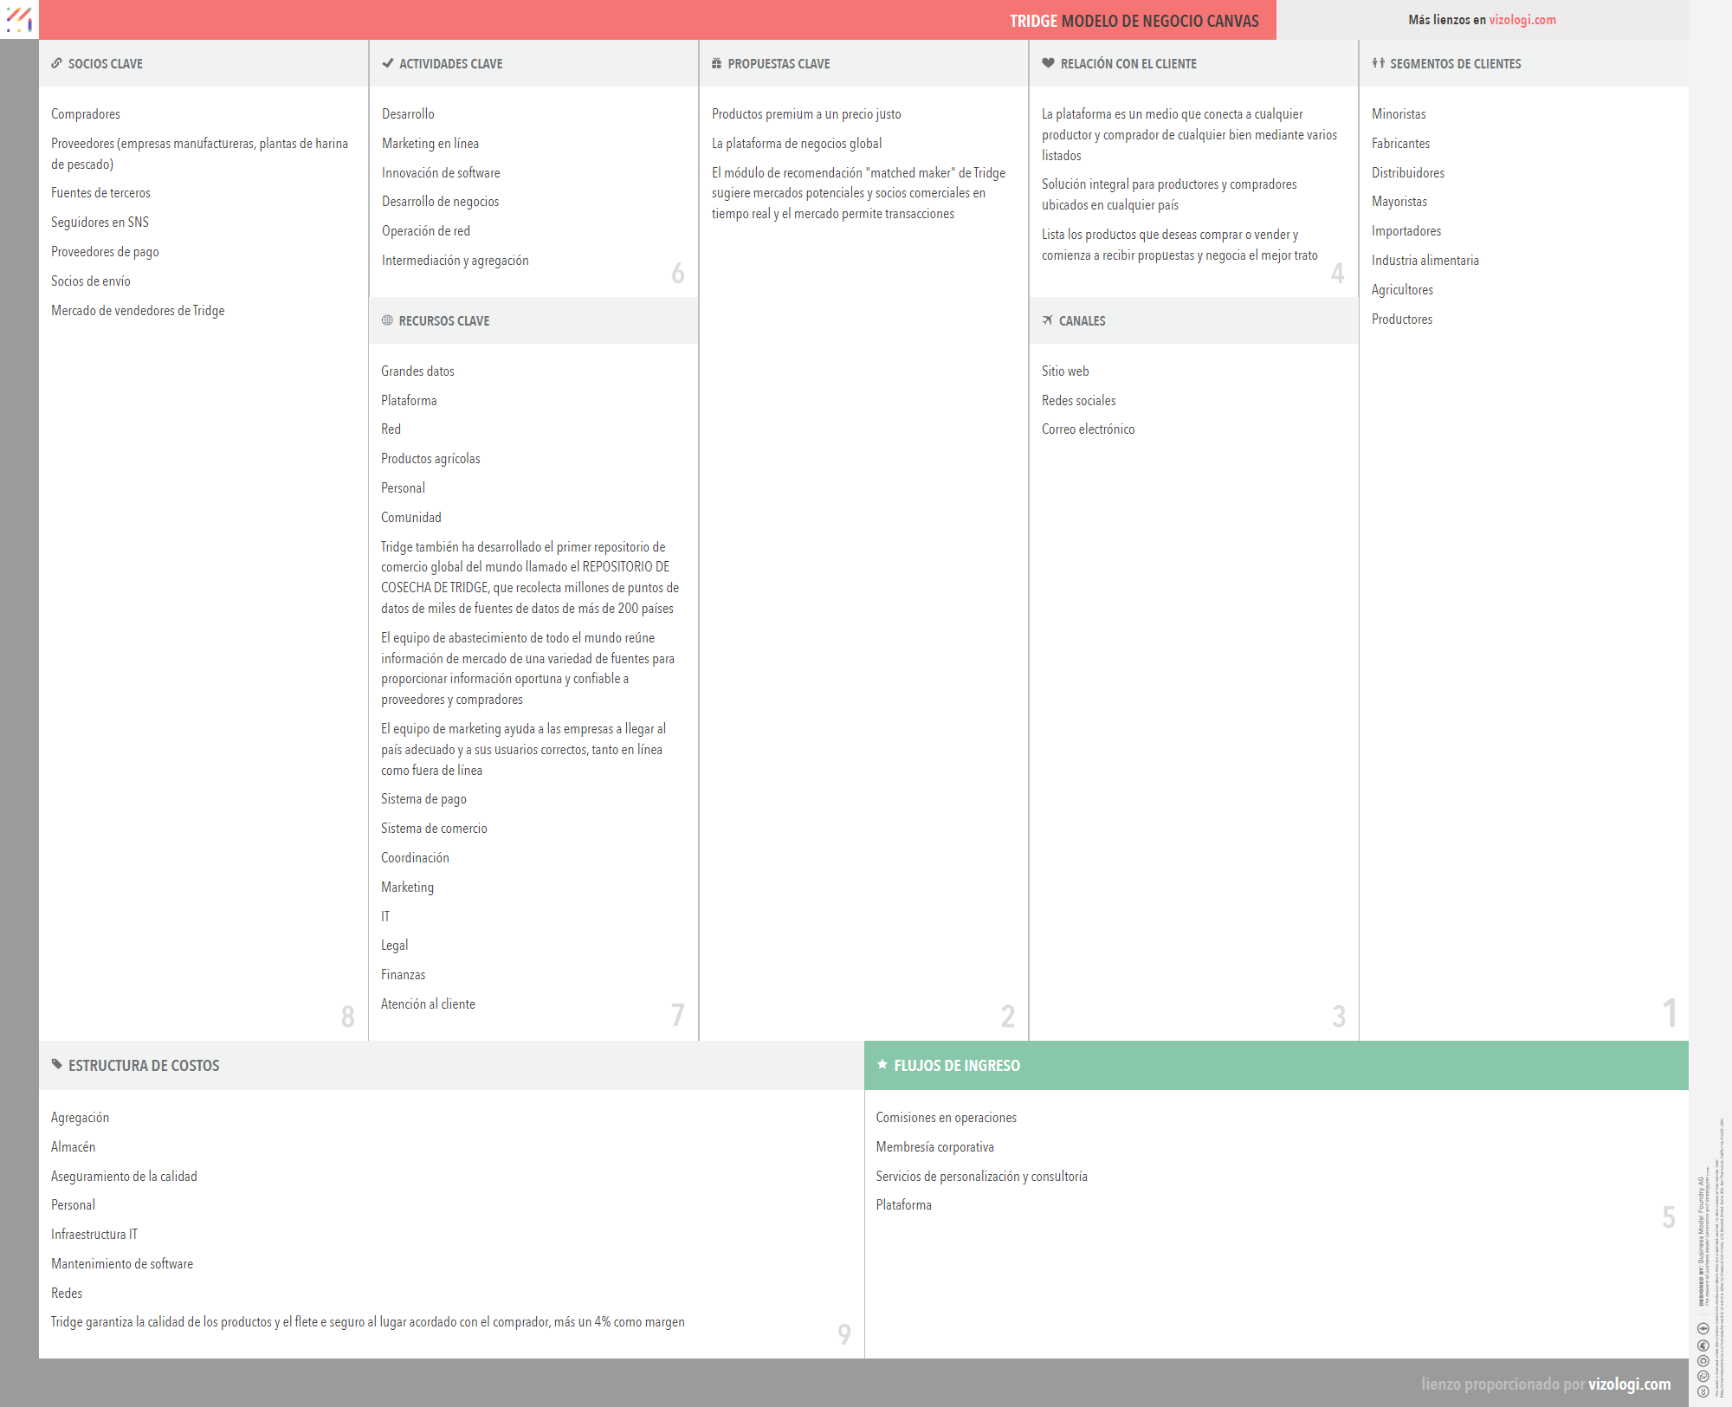The image size is (1732, 1407).
Task: Click the 'Comisiones en operaciones' entry
Action: (x=946, y=1118)
